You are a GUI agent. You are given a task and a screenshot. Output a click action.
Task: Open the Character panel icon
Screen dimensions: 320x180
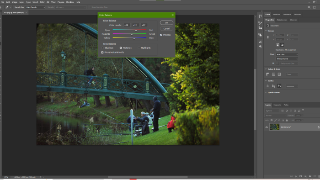point(260,42)
